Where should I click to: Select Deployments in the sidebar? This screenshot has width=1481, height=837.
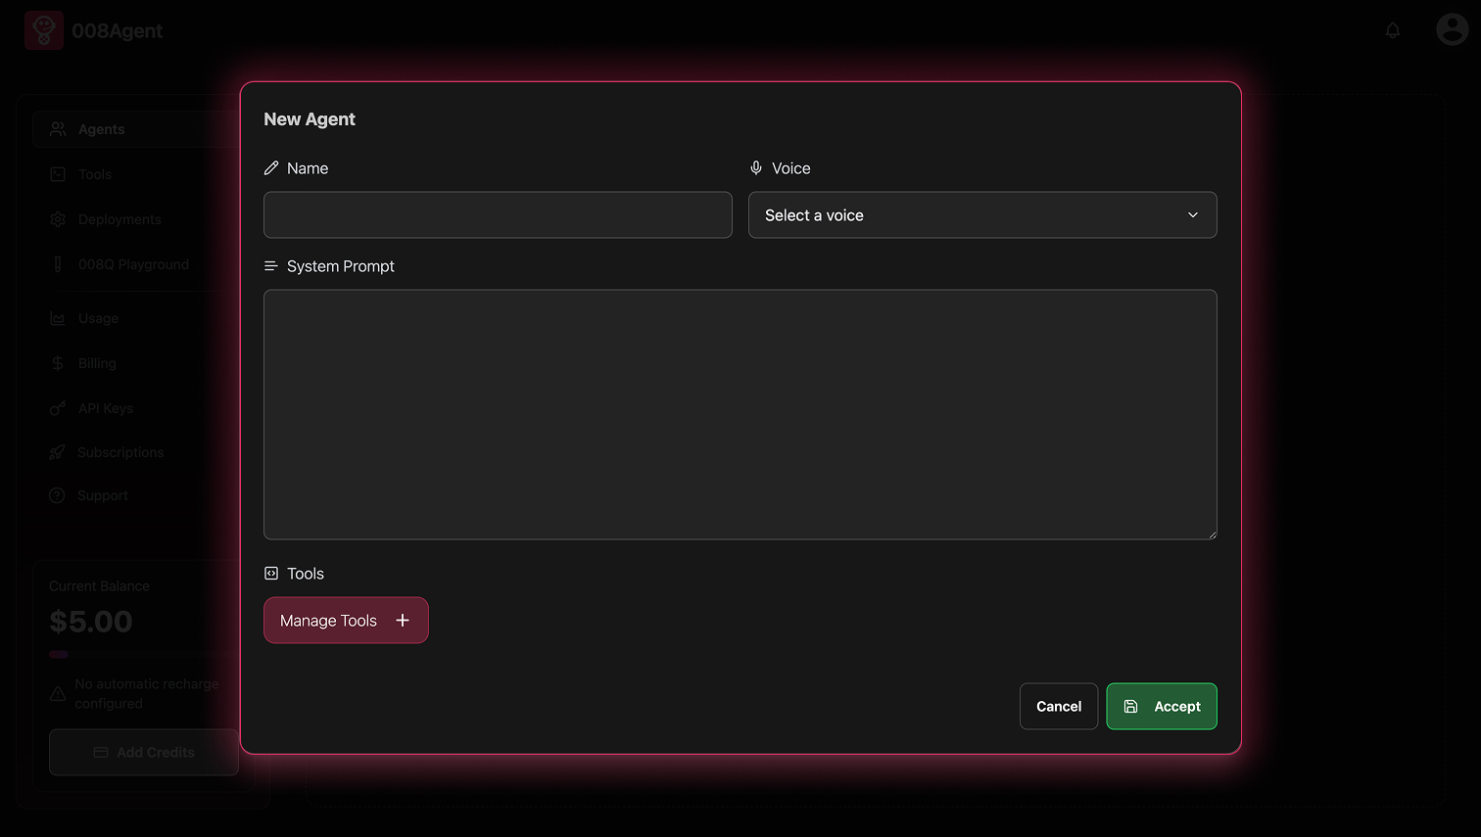click(119, 219)
